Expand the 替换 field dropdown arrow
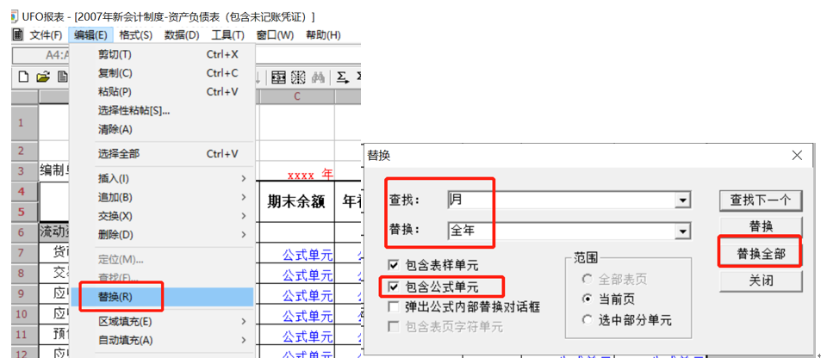Screen dimensions: 821x364 682,231
